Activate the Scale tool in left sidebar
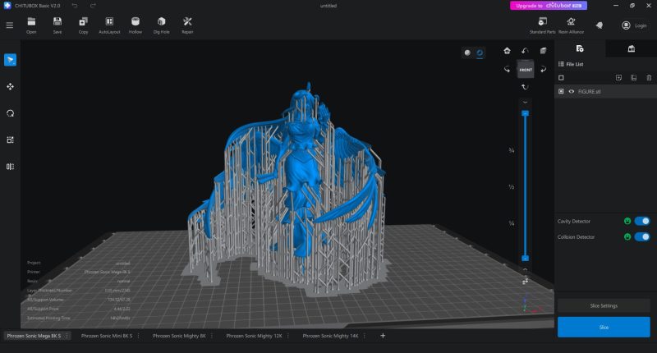Viewport: 657px width, 353px height. coord(11,140)
